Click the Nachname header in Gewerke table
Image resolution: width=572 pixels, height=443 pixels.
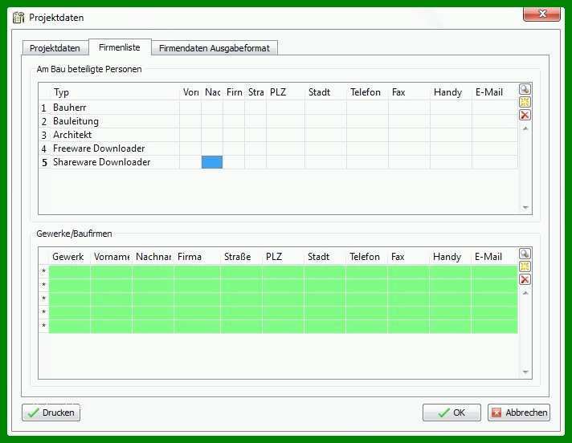coord(153,257)
